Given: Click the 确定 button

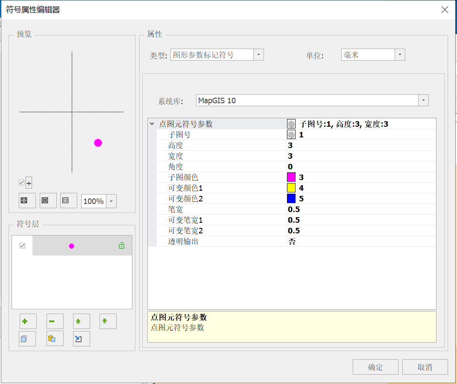Looking at the screenshot, I should (x=375, y=367).
